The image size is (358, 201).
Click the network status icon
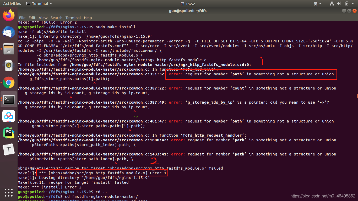pos(332,4)
